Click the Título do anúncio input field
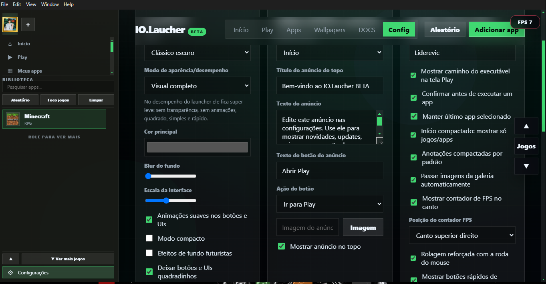 click(x=330, y=86)
